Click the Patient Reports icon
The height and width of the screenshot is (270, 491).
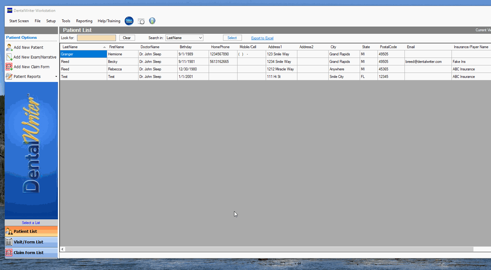tap(9, 76)
